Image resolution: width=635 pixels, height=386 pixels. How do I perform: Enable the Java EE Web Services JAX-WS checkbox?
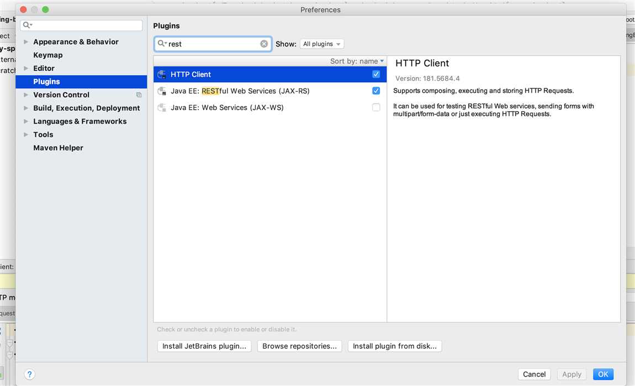tap(376, 108)
